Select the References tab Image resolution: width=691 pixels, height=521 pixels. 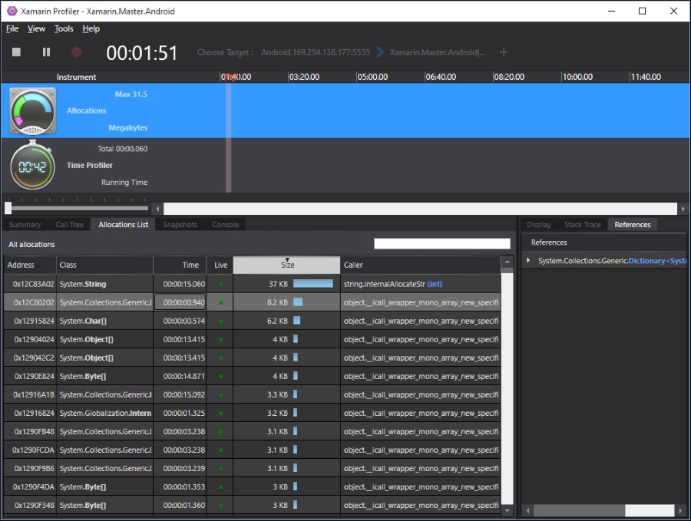(x=633, y=225)
